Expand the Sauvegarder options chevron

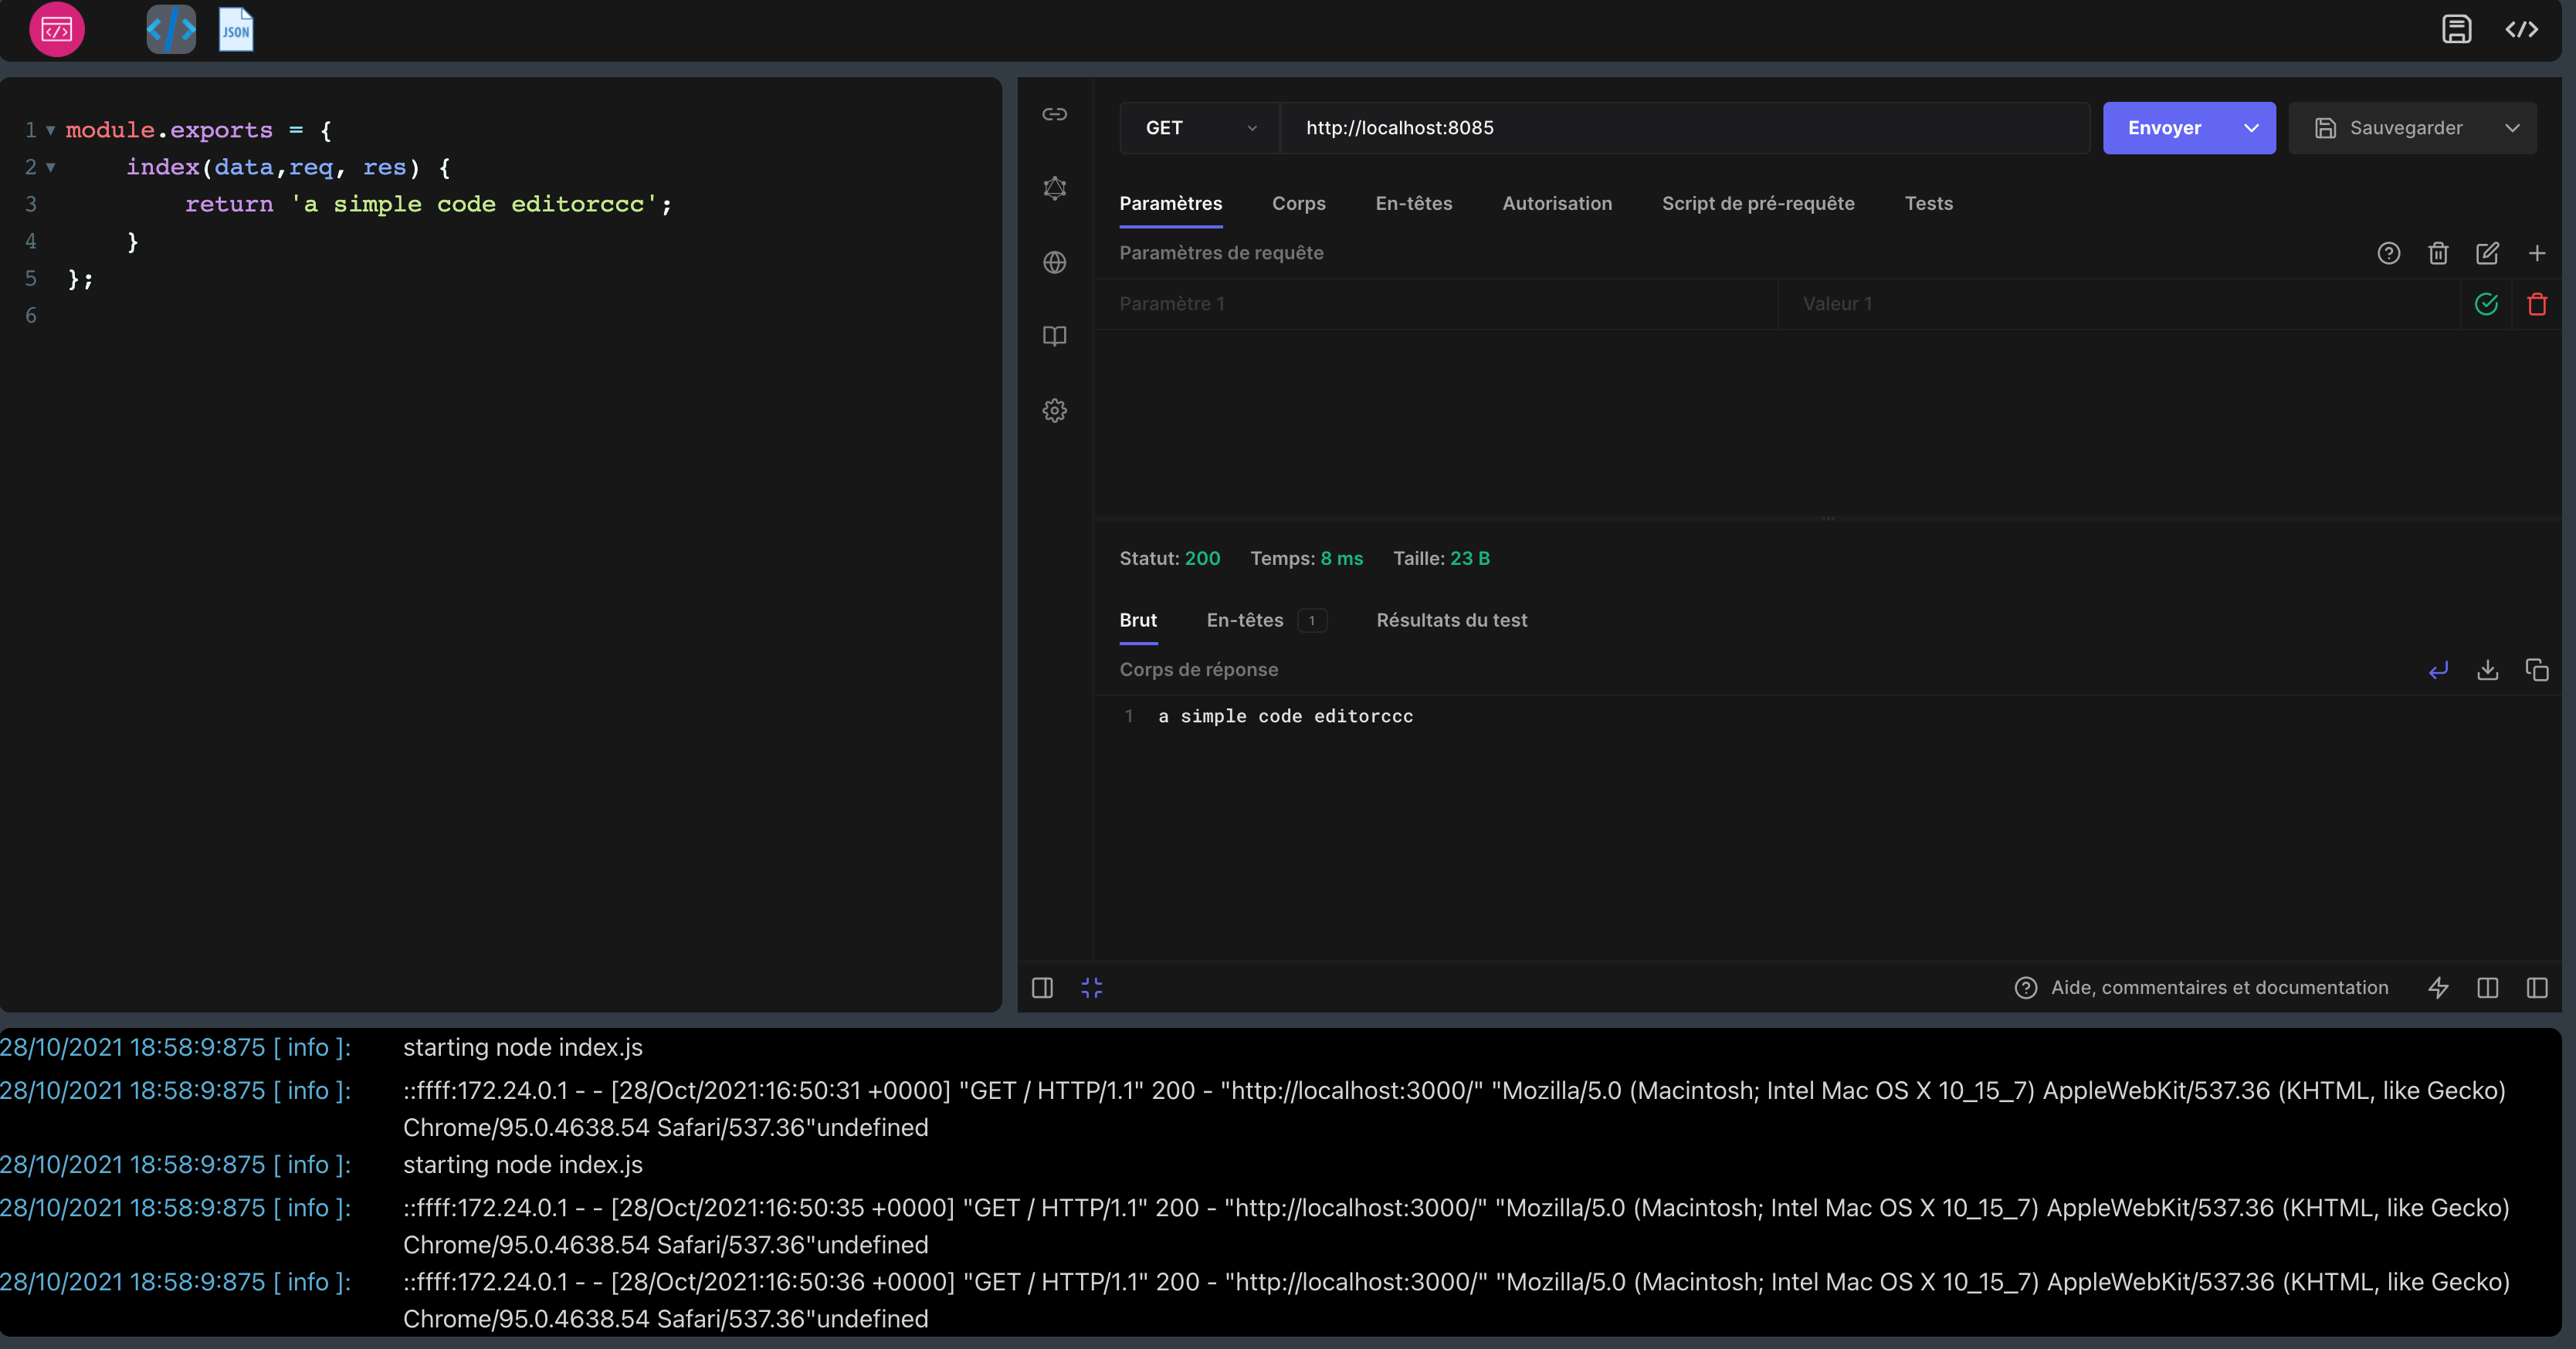[x=2514, y=127]
